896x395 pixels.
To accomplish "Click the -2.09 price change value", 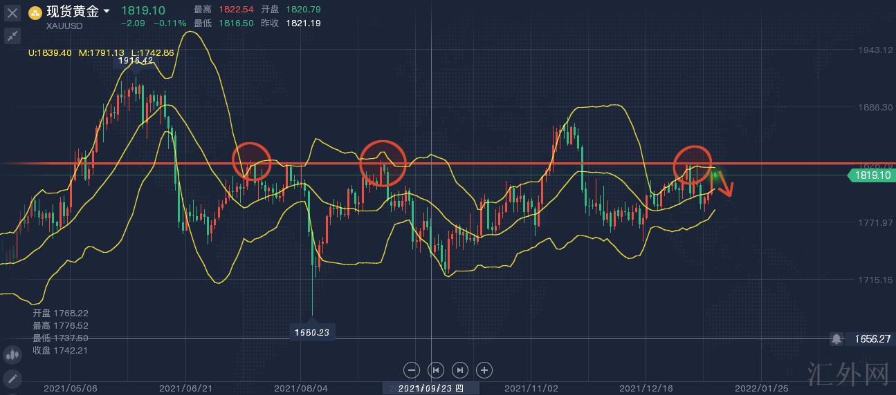I will [x=133, y=23].
